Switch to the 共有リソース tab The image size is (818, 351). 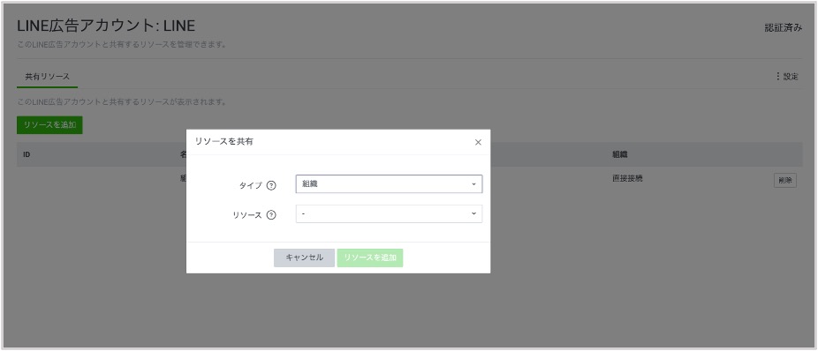48,77
